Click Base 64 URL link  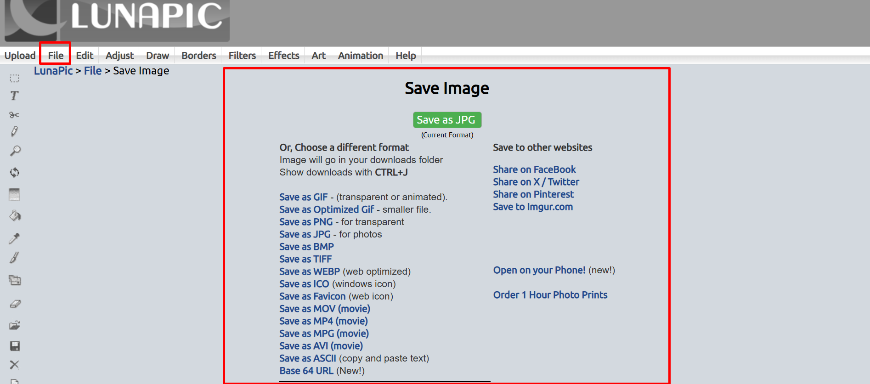[x=306, y=371]
